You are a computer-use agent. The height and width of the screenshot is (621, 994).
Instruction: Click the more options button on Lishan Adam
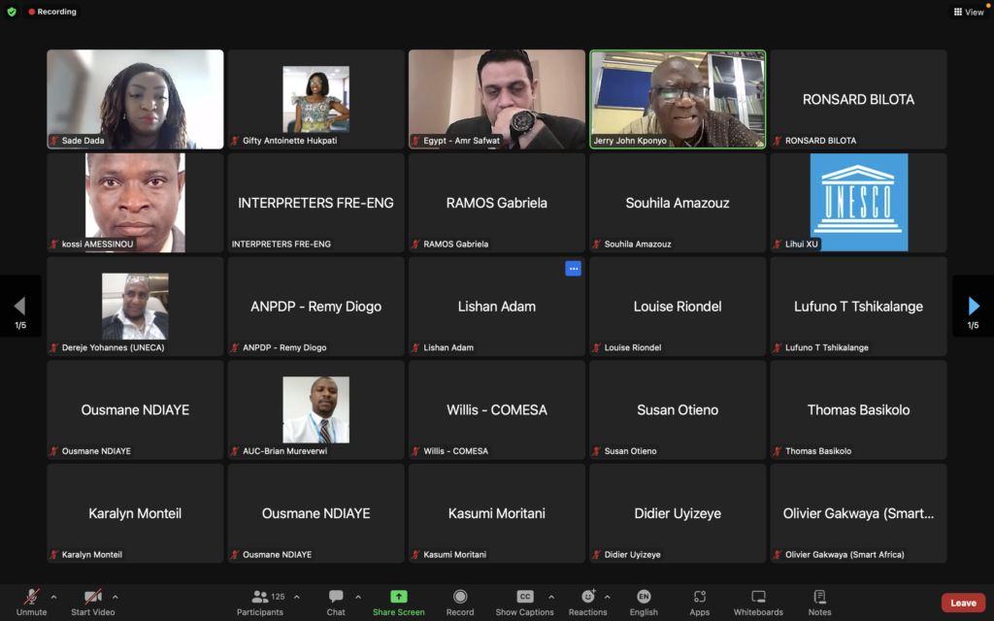click(x=573, y=269)
